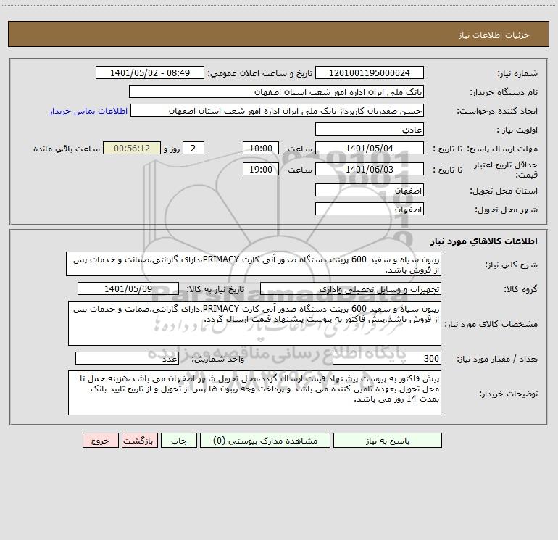
Task: Click the section title 'اطلاعات کالاهاي مورد نياز'
Action: click(484, 241)
